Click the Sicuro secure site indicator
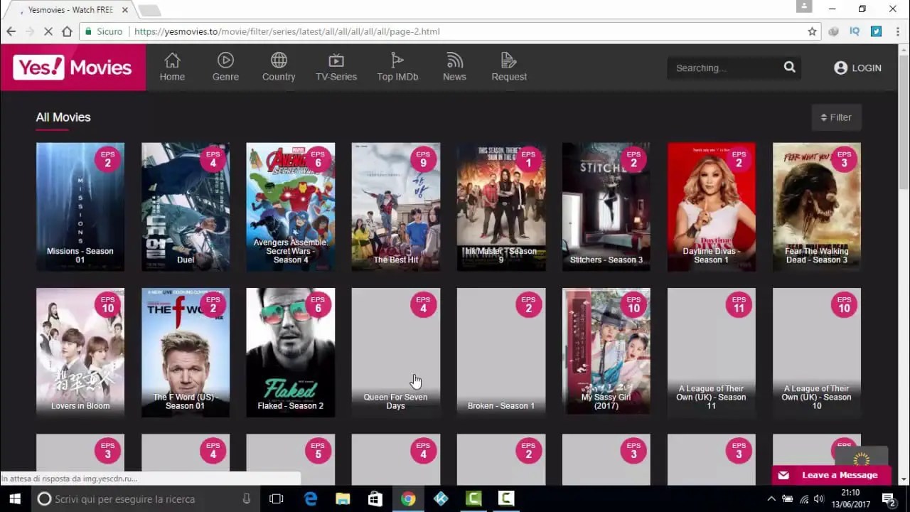Image resolution: width=910 pixels, height=512 pixels. 104,31
